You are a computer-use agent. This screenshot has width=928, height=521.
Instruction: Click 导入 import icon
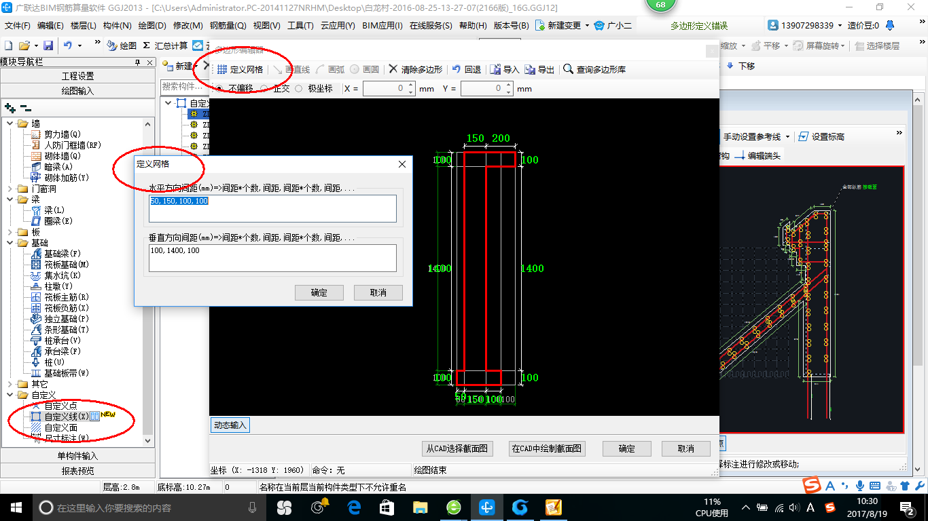click(x=504, y=69)
